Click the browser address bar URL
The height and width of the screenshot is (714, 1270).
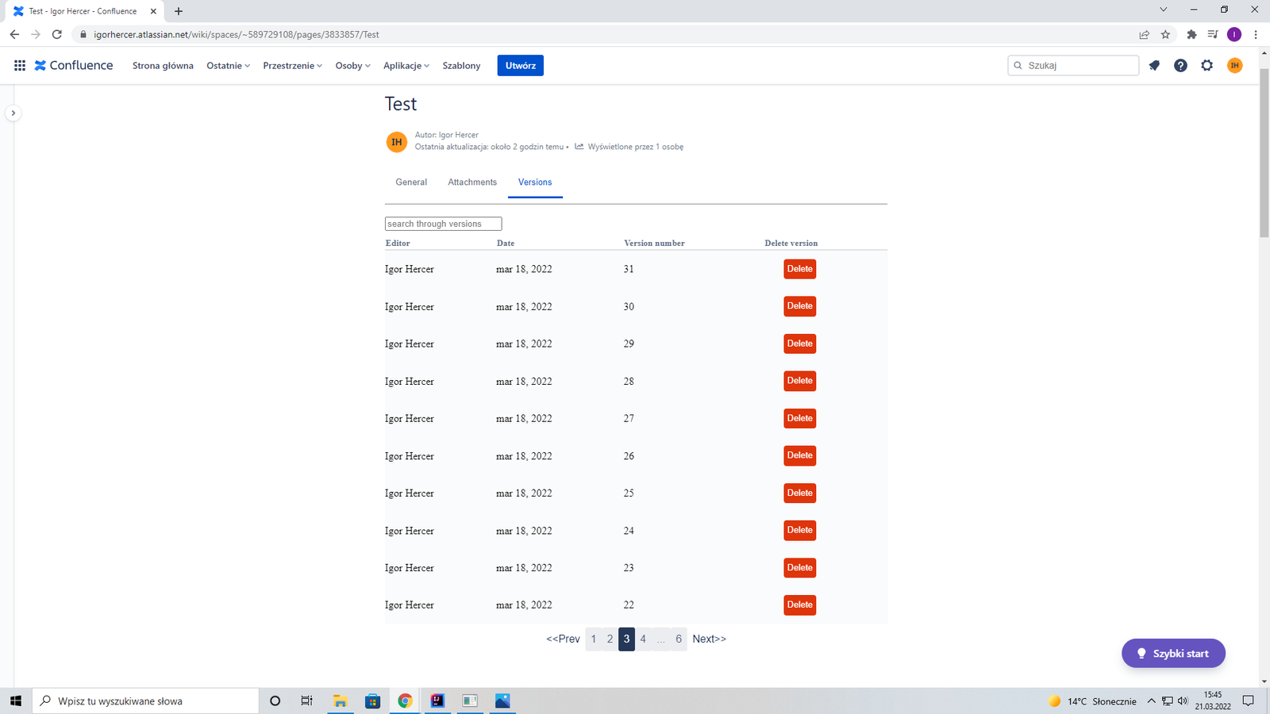coord(237,34)
